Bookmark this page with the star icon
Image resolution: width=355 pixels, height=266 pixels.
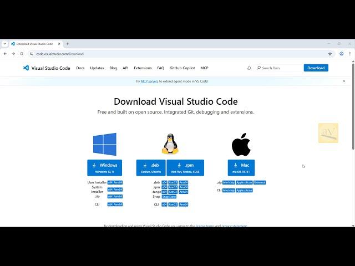tap(330, 54)
